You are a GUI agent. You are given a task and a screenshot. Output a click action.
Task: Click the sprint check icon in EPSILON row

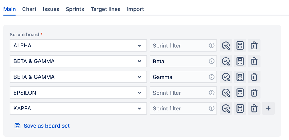pos(226,93)
